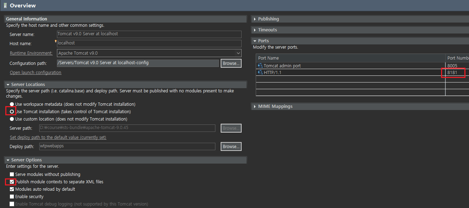Select the Tomcat admin port row
469x208 pixels.
tap(362, 66)
